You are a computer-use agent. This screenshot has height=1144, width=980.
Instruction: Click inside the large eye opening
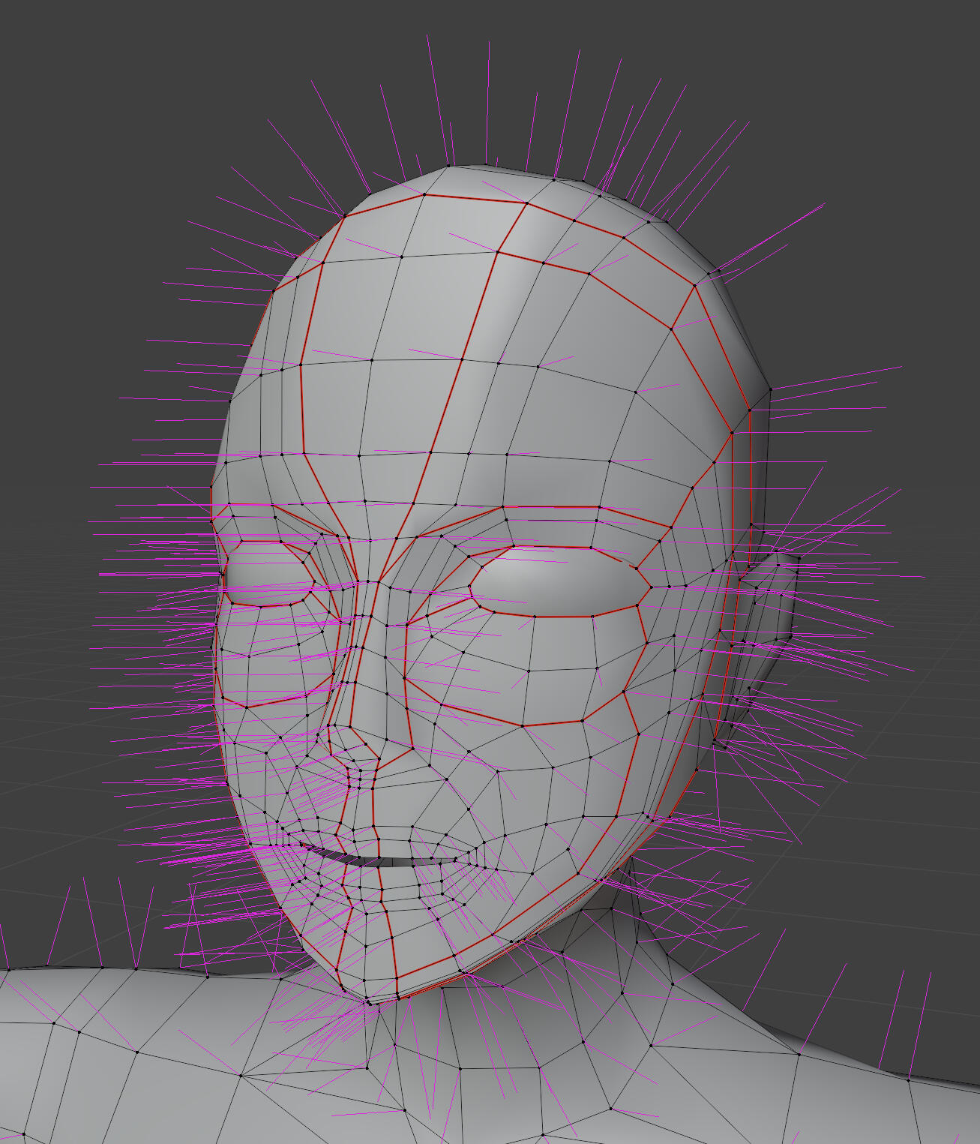click(559, 581)
